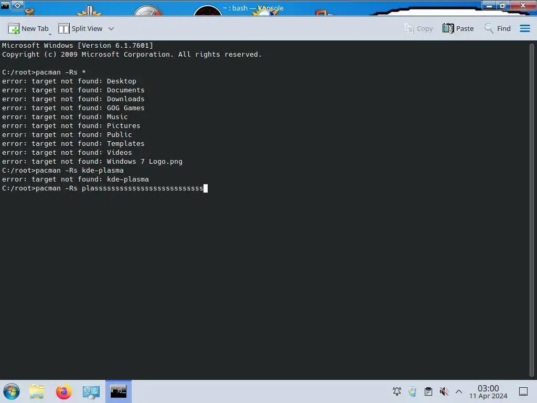
Task: Click the small arrow beside New Tab
Action: pos(50,34)
